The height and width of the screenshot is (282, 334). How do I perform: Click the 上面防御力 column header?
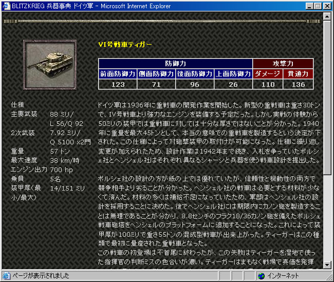coord(233,73)
